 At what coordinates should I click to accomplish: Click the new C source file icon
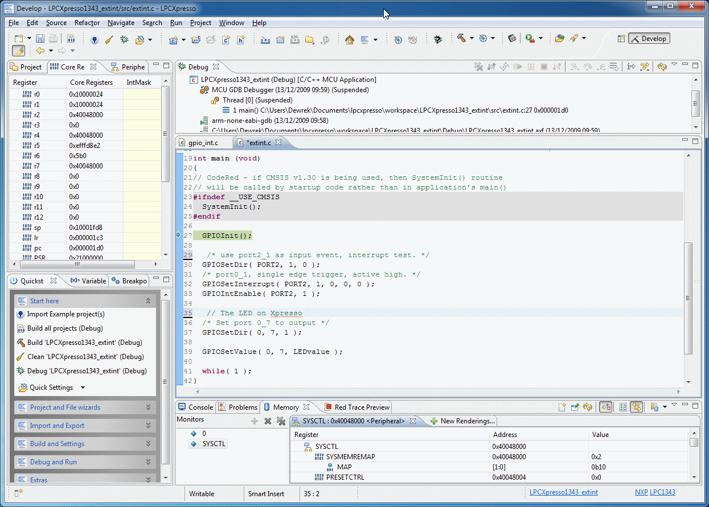tap(226, 39)
